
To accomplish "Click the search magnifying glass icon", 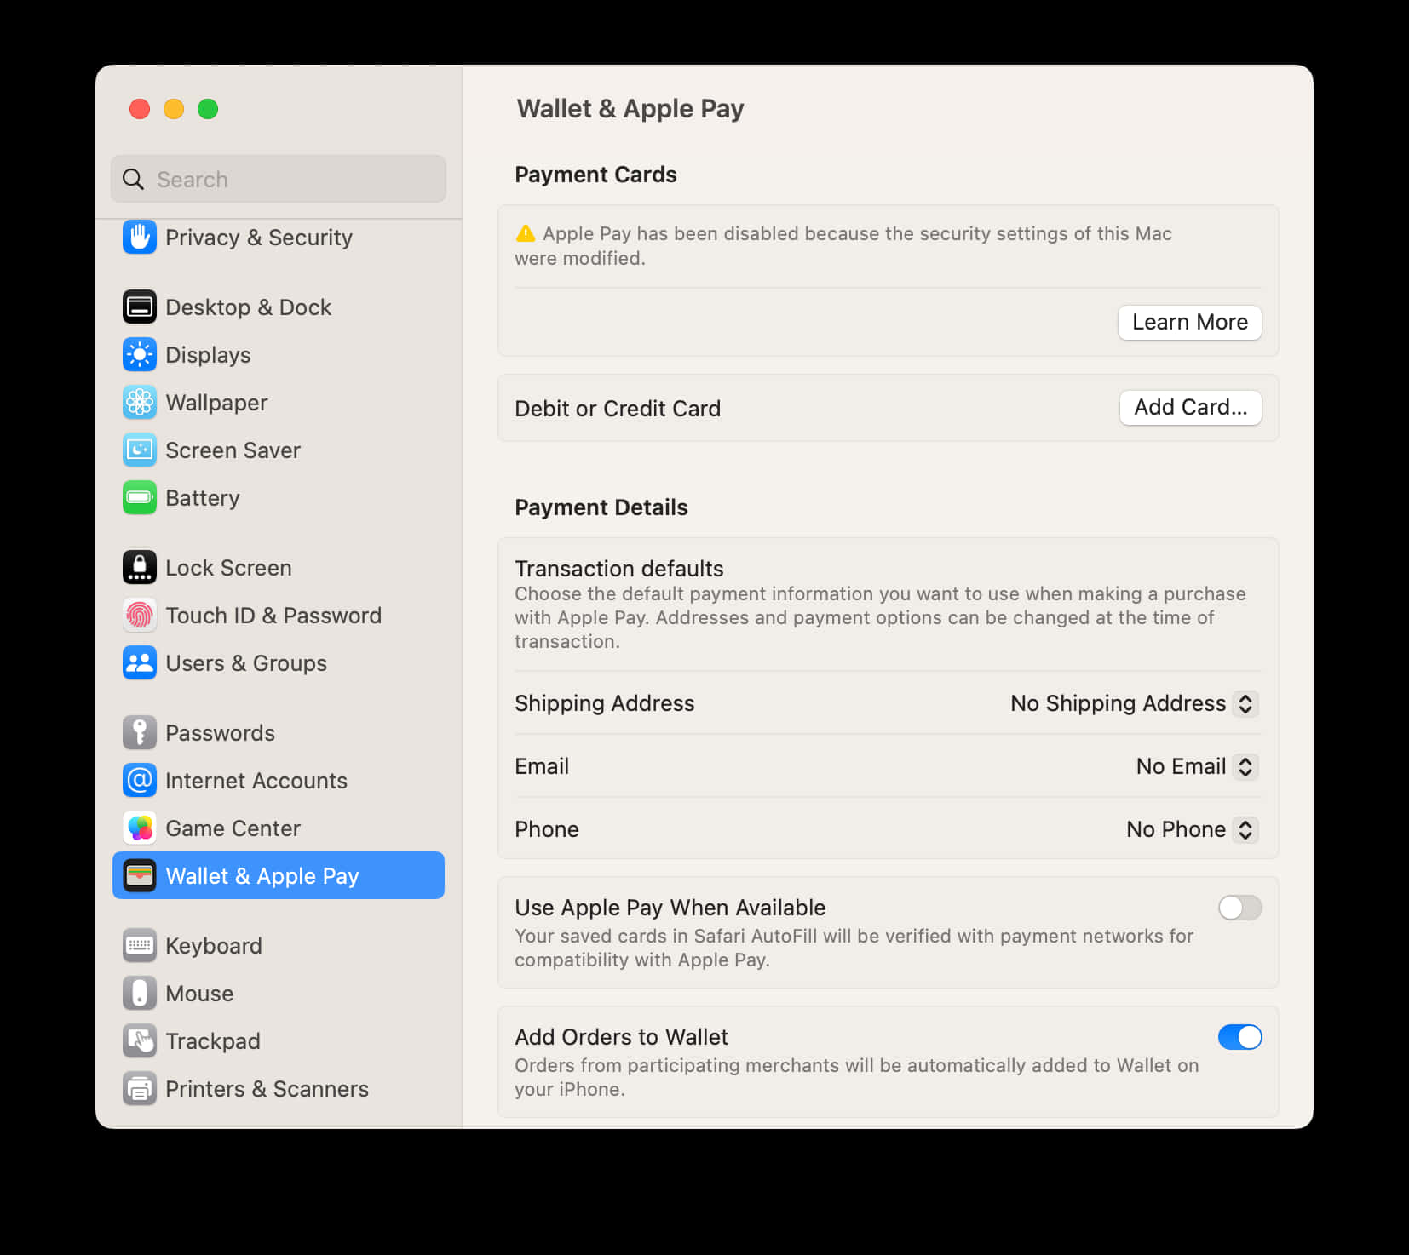I will coord(133,180).
